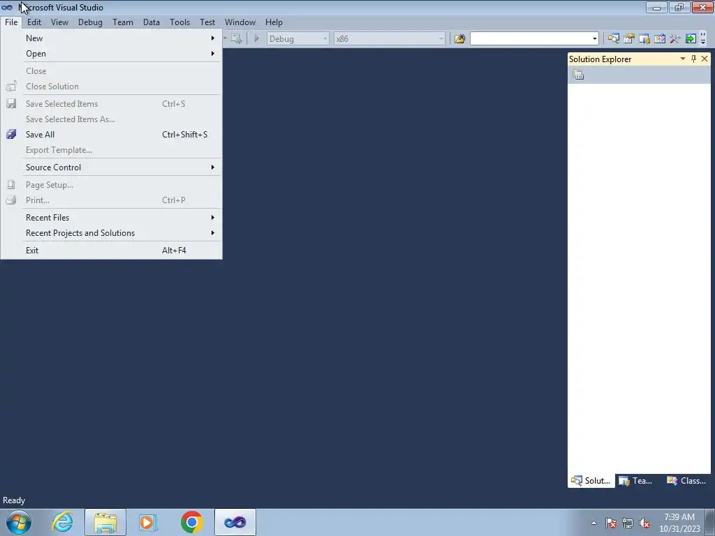Click the Close menu entry
Viewport: 715px width, 536px height.
click(111, 71)
